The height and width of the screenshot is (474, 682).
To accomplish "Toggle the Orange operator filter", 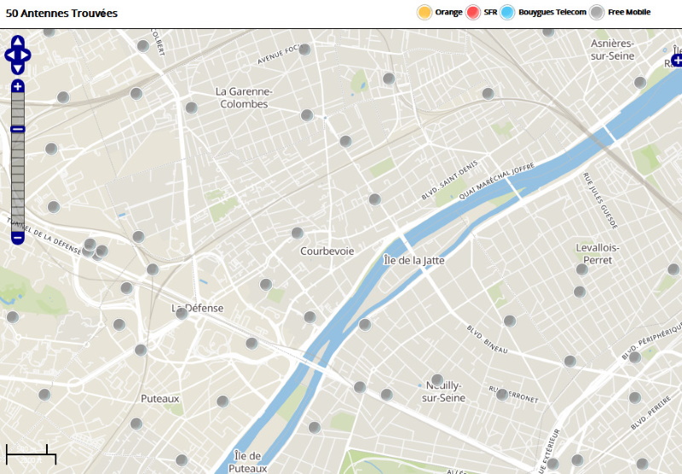I will click(x=424, y=12).
